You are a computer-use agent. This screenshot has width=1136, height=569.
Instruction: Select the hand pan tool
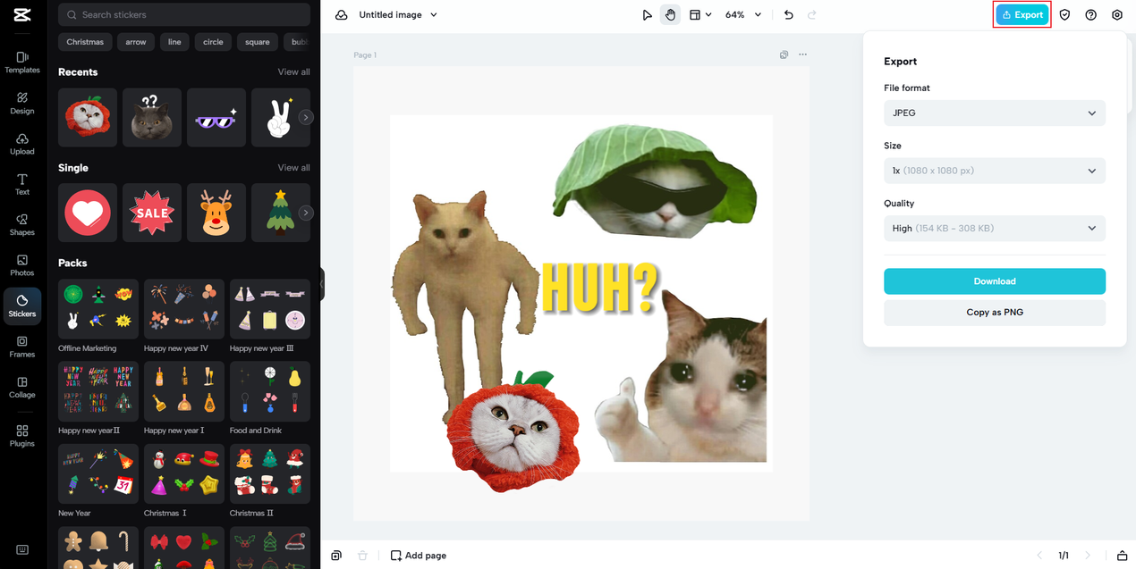(x=670, y=15)
